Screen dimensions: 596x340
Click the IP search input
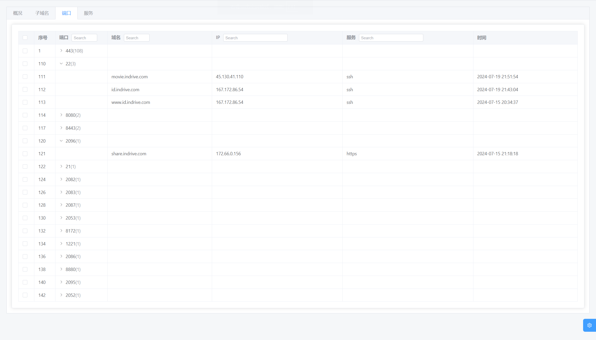click(255, 38)
